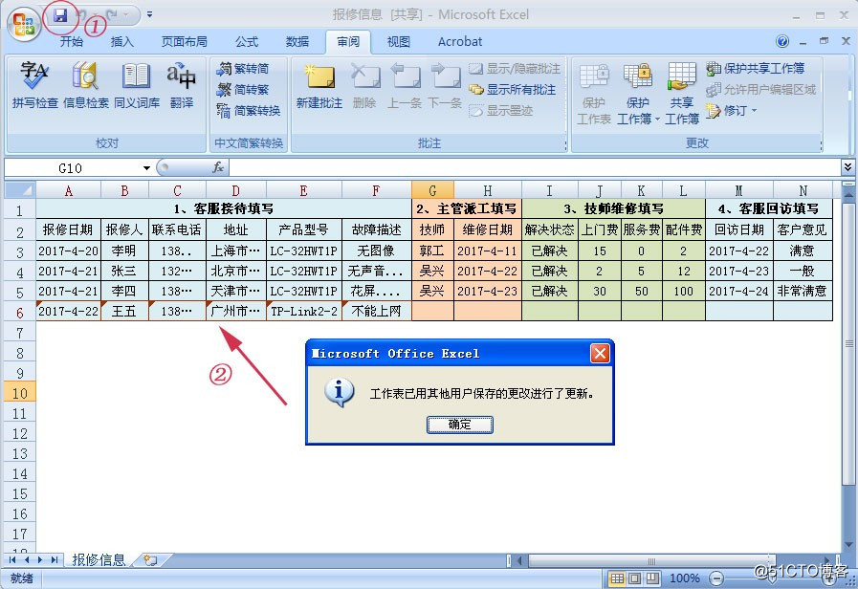Select the cell 不能上网

pyautogui.click(x=377, y=311)
